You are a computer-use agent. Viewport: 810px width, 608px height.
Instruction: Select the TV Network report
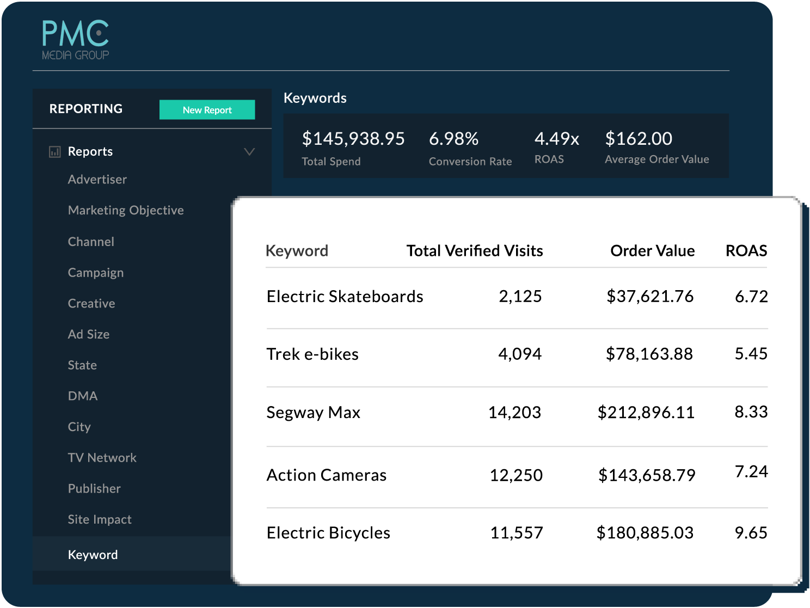pos(102,458)
